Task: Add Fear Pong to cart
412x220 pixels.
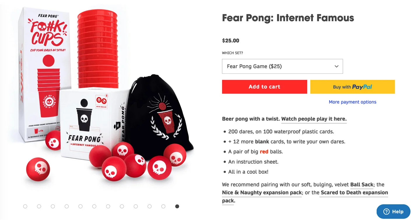Action: (264, 87)
